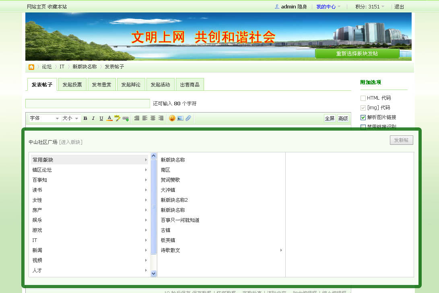Apply italic formatting
The image size is (439, 293).
tap(93, 118)
